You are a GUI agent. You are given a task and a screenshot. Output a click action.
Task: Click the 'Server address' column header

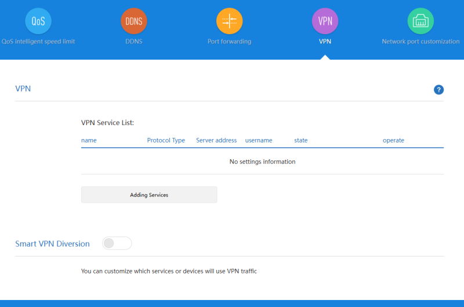tap(216, 140)
